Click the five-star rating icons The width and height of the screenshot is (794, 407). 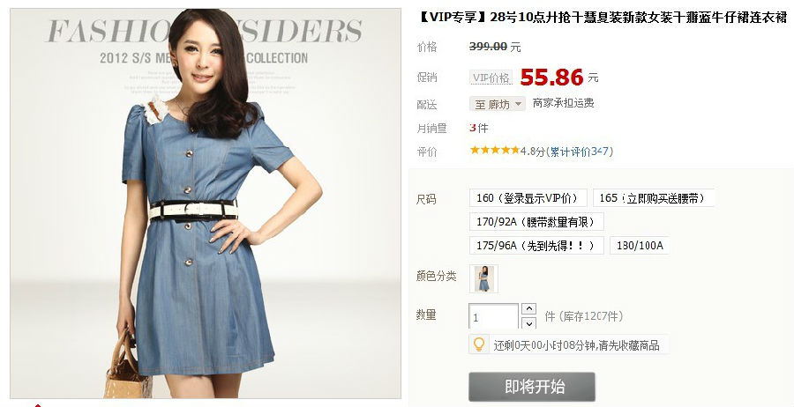click(495, 150)
